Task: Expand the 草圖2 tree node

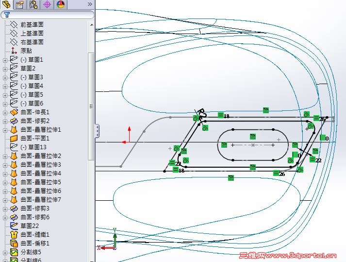Action: (x=5, y=69)
